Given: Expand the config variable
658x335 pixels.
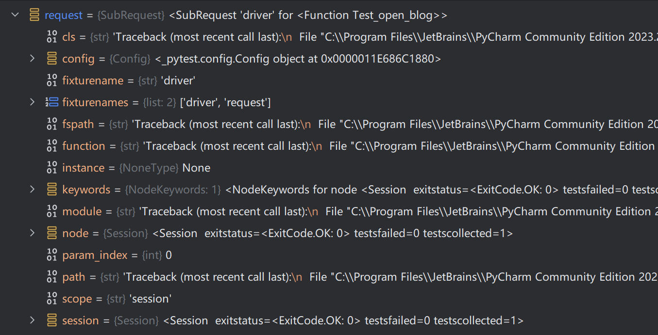Looking at the screenshot, I should click(33, 59).
